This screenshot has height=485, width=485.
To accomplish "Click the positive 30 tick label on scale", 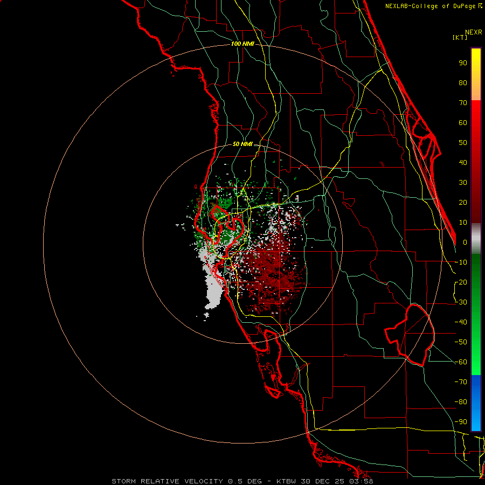I will tap(463, 183).
